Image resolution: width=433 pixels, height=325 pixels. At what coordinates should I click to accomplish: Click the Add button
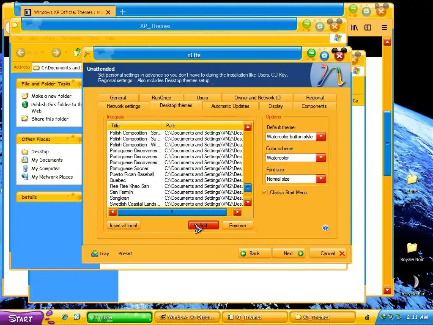203,226
